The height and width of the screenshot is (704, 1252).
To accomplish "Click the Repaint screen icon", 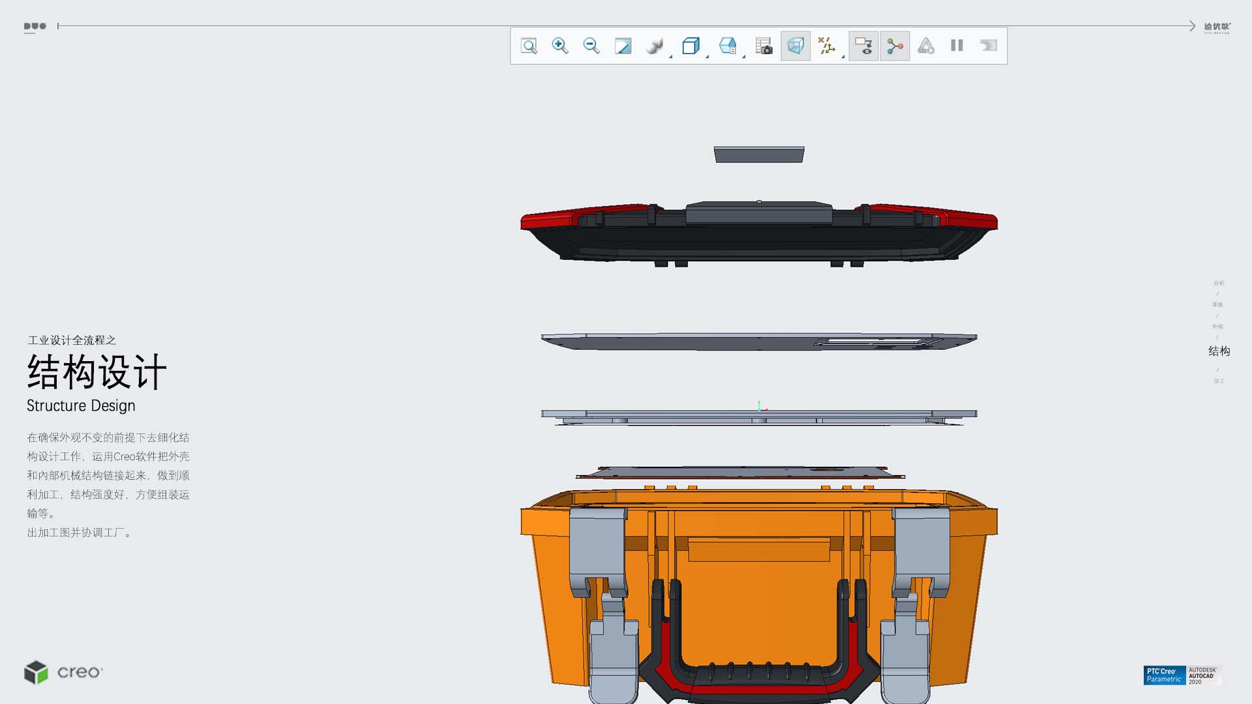I will [623, 46].
